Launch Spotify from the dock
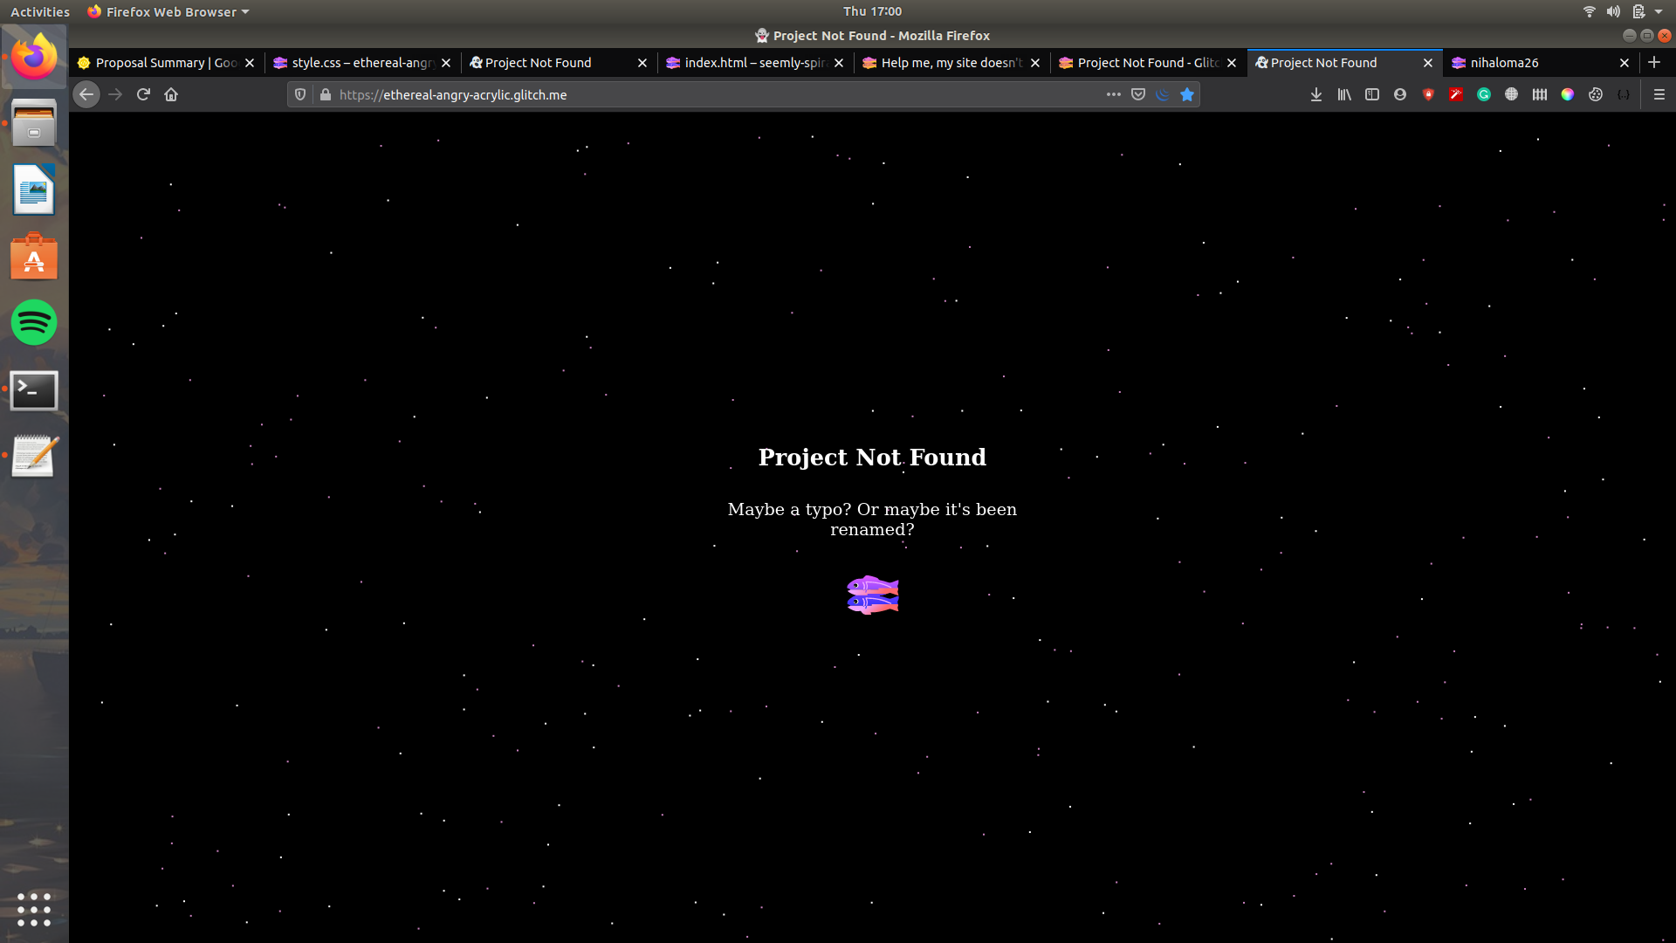Screen dimensions: 1676x943 click(x=34, y=323)
